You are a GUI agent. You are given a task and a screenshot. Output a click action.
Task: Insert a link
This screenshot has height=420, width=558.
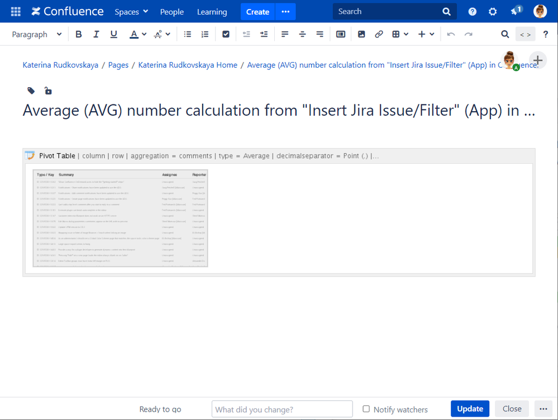tap(379, 34)
